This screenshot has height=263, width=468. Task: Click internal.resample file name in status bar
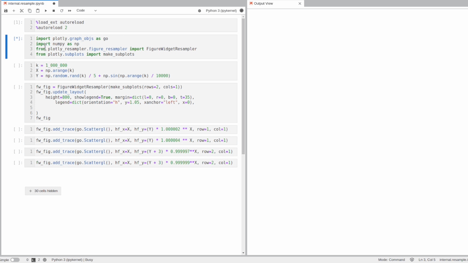454,260
